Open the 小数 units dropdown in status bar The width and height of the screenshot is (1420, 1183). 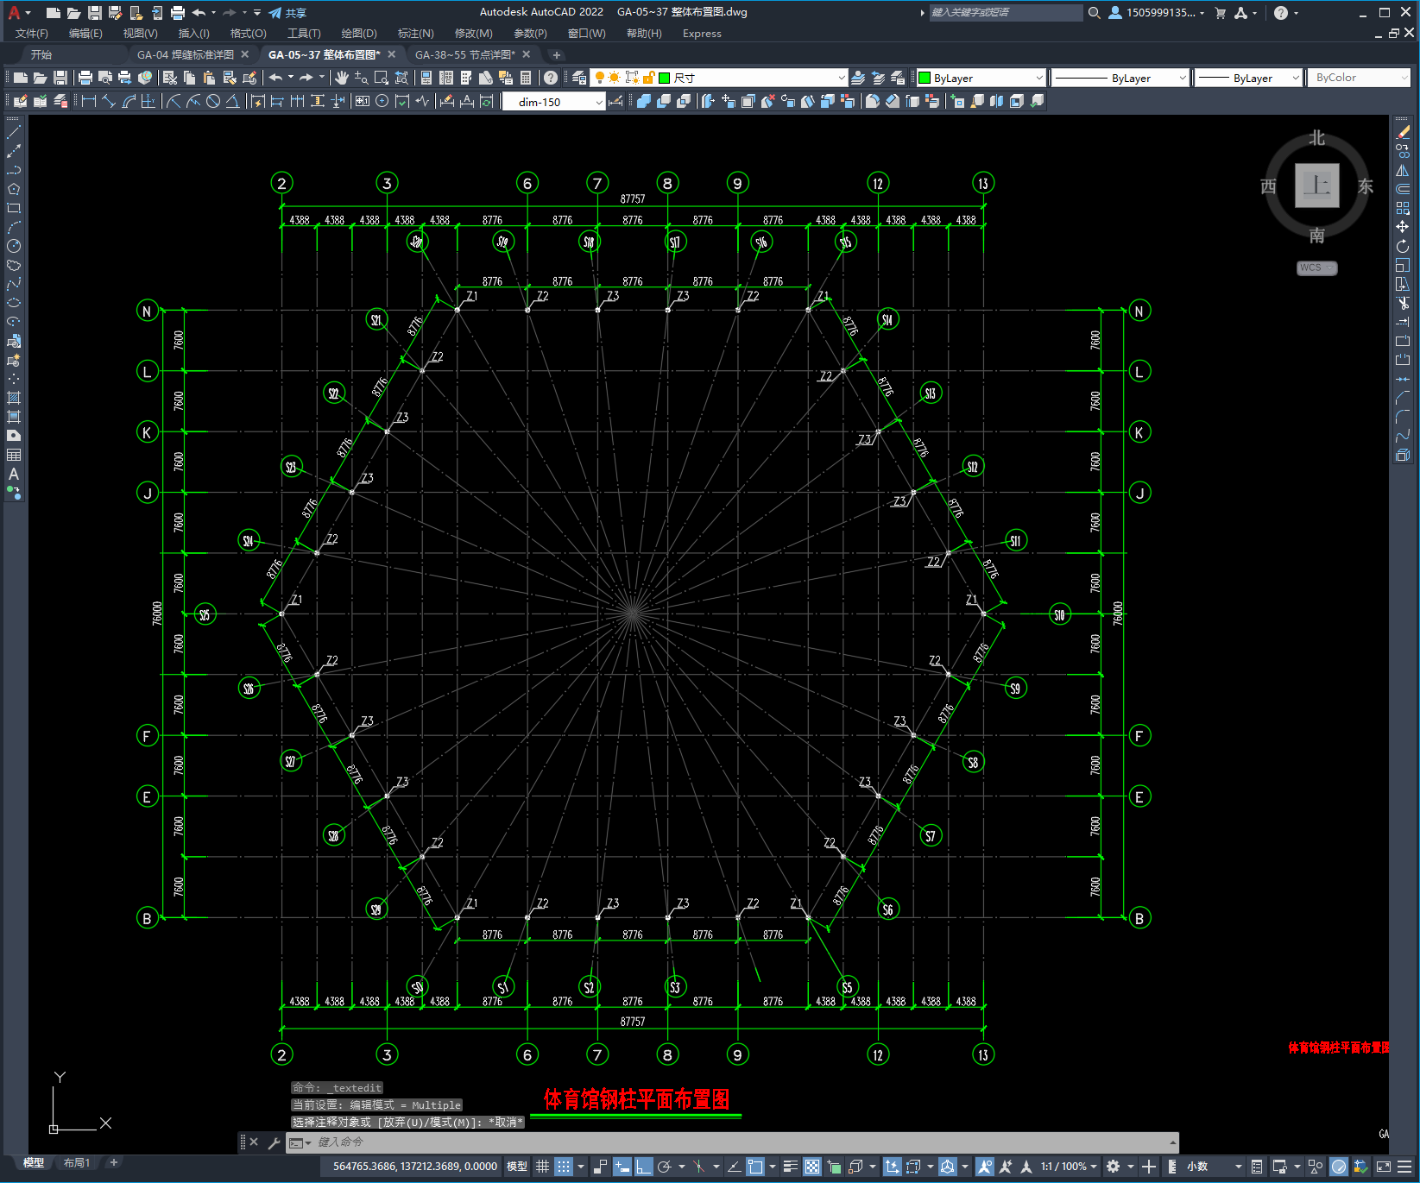click(1214, 1167)
